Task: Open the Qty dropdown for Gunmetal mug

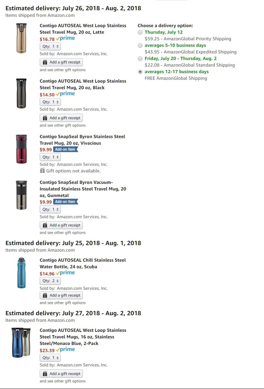Action: [x=50, y=209]
